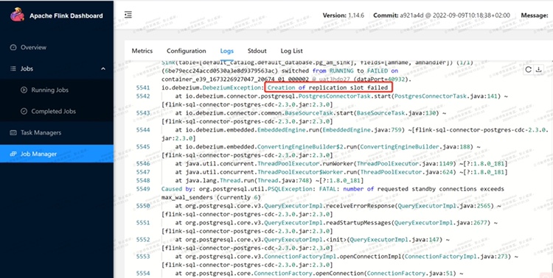Click log line number 5549
Image resolution: width=553 pixels, height=278 pixels.
(x=143, y=189)
